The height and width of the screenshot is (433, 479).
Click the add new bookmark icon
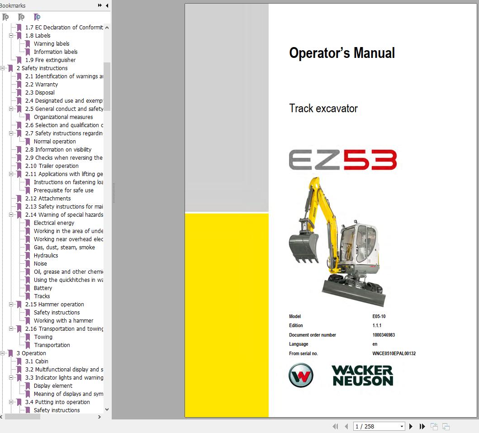(x=21, y=17)
